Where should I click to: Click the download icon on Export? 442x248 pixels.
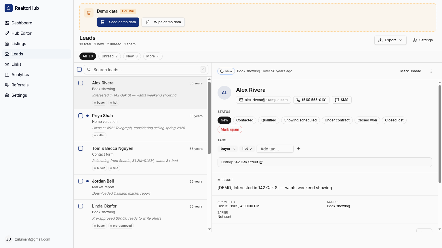click(x=380, y=40)
